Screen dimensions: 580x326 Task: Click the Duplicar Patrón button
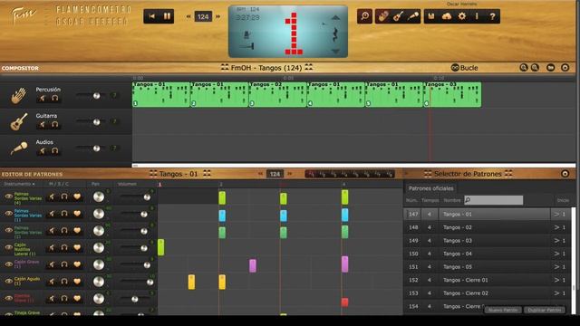point(545,310)
